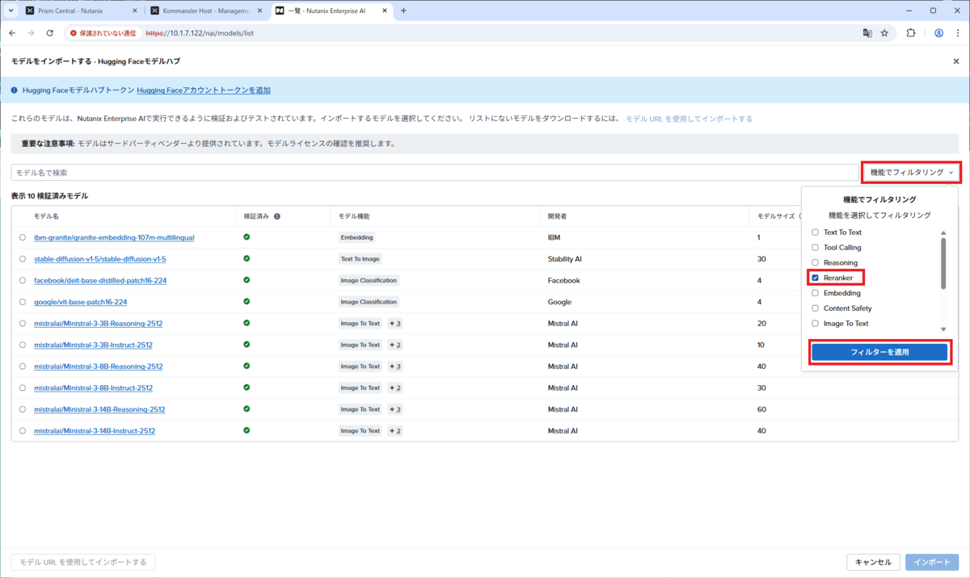Expand +3 tag on Ministral-3-14B-Reasoning row
Screen dimensions: 970x578
(x=395, y=409)
